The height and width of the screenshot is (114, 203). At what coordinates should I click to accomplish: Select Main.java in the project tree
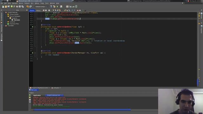[17, 20]
